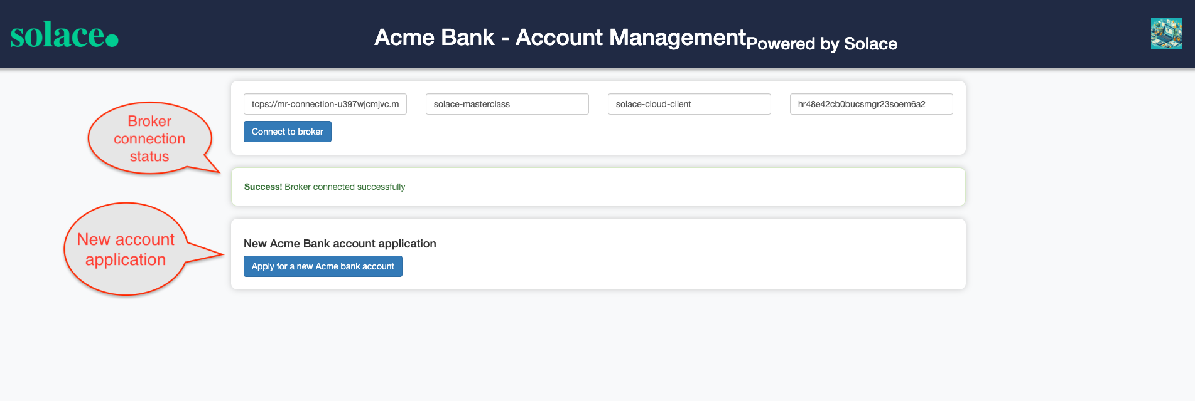Click the solace-masterclass VPN field
Viewport: 1195px width, 401px height.
click(507, 104)
